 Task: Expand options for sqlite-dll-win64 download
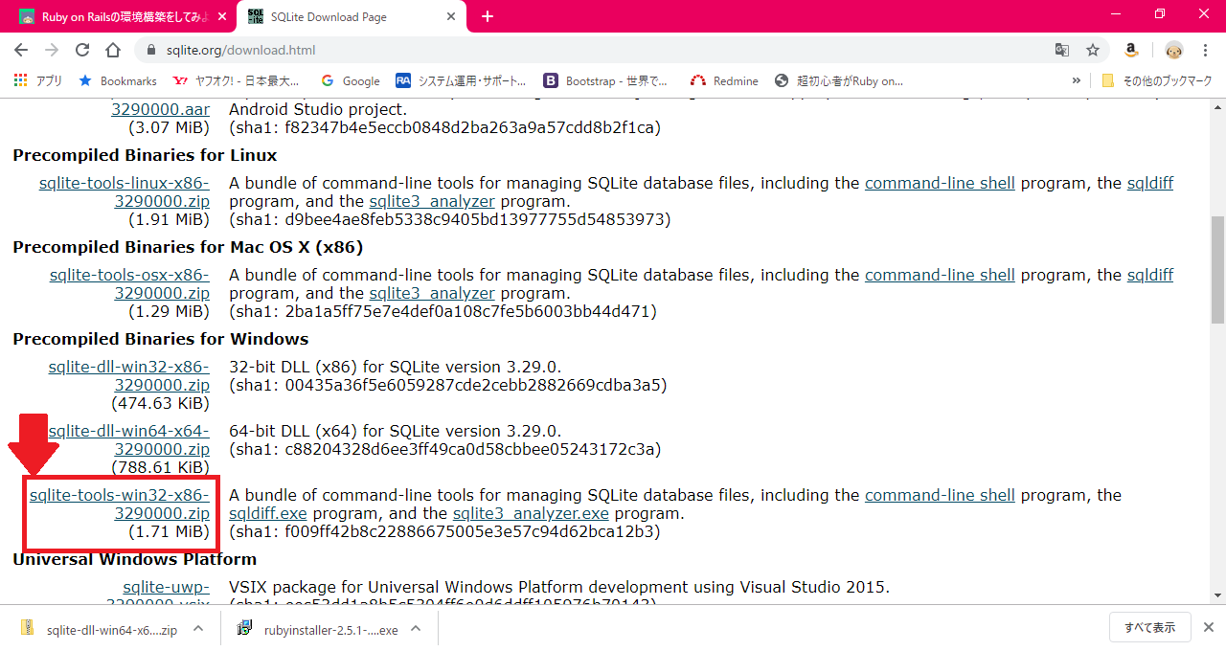point(197,627)
